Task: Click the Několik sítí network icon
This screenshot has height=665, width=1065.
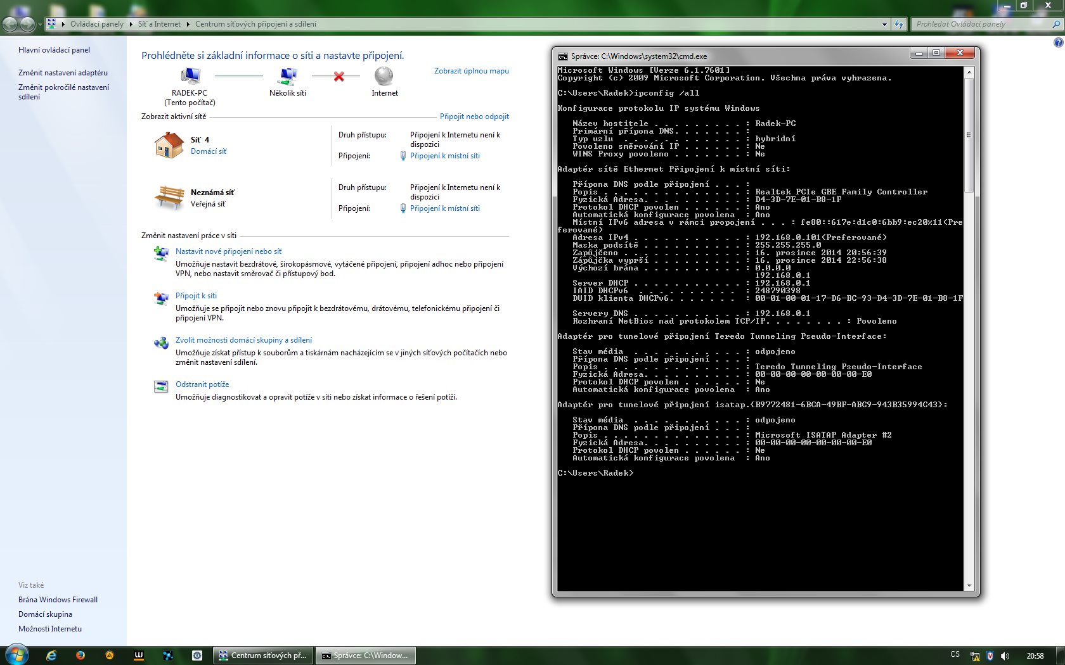Action: click(x=288, y=77)
